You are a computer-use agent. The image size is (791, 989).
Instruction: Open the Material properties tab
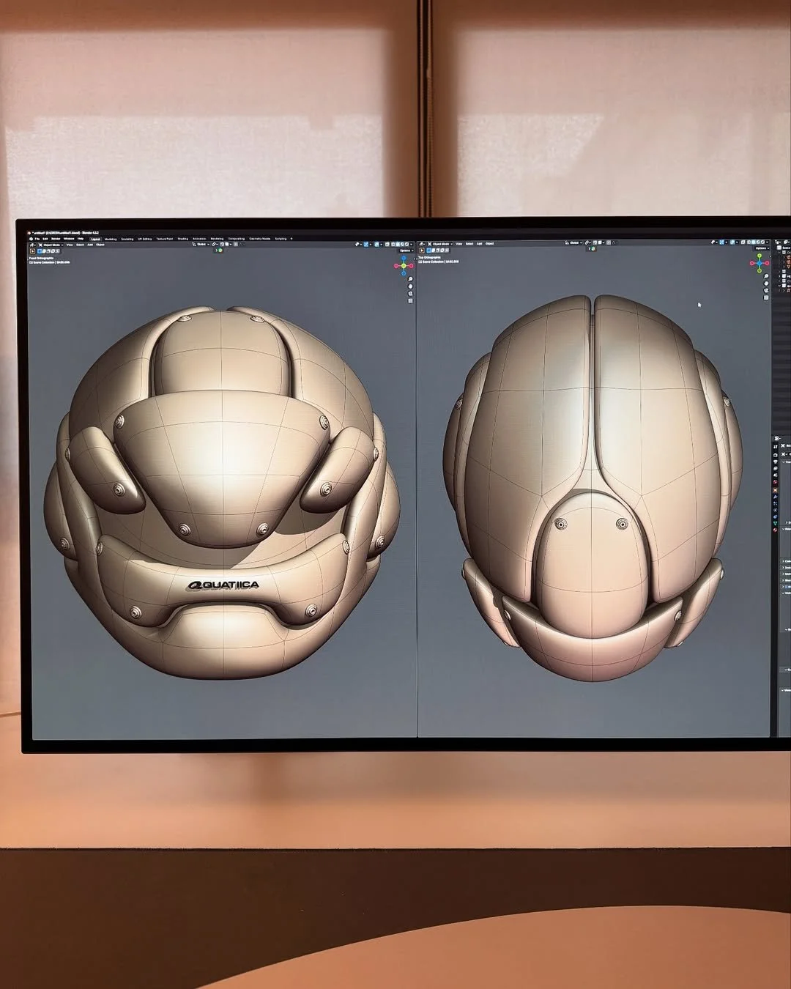[x=776, y=530]
